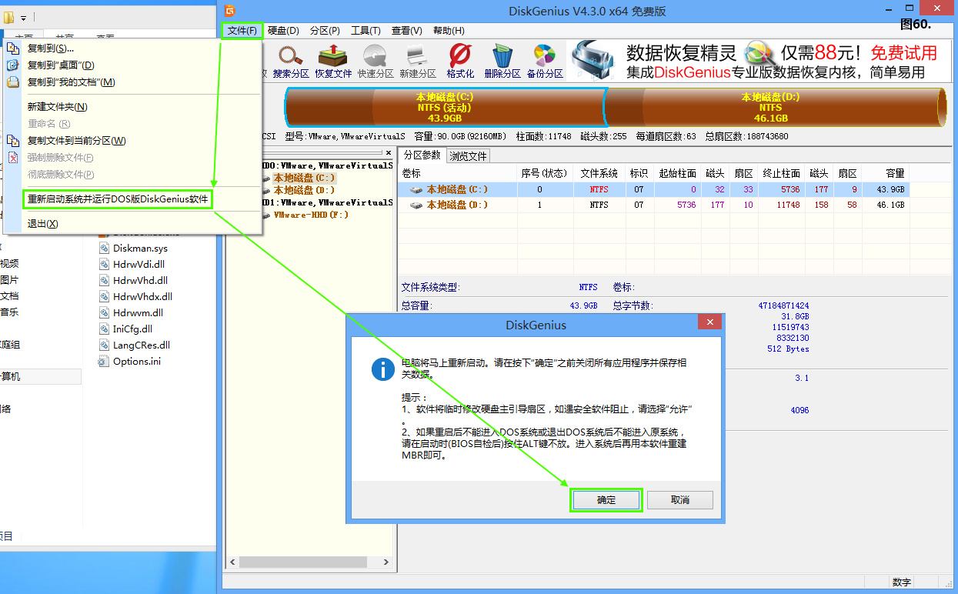Click the 起始柱面 column header
This screenshot has width=958, height=594.
pyautogui.click(x=677, y=173)
